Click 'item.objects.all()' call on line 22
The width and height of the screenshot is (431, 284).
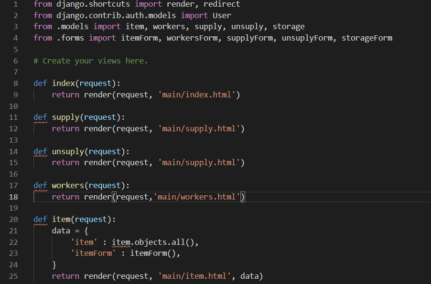pyautogui.click(x=153, y=242)
